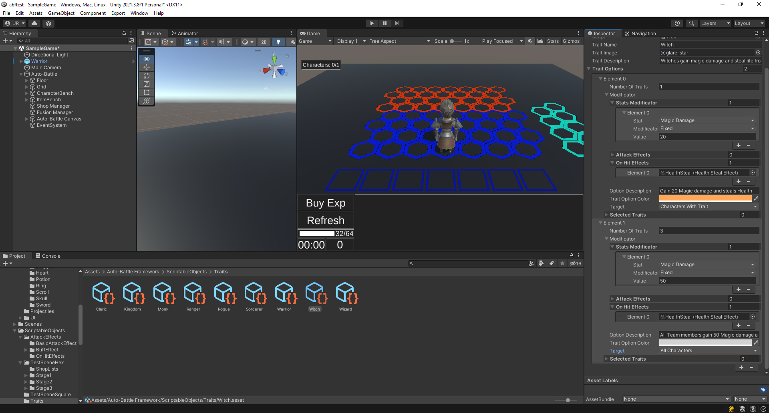Click the Play button
Screen dimensions: 769x413
point(372,23)
